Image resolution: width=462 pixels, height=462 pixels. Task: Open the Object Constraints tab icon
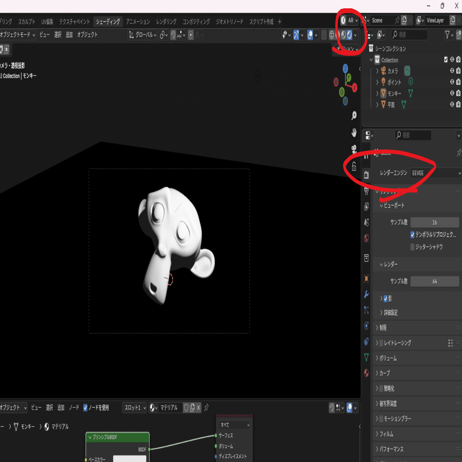pyautogui.click(x=367, y=341)
